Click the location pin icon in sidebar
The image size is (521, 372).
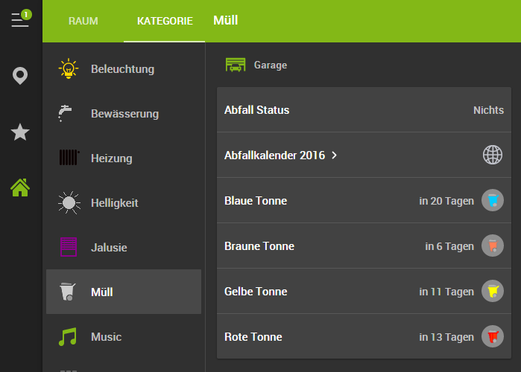tap(20, 76)
